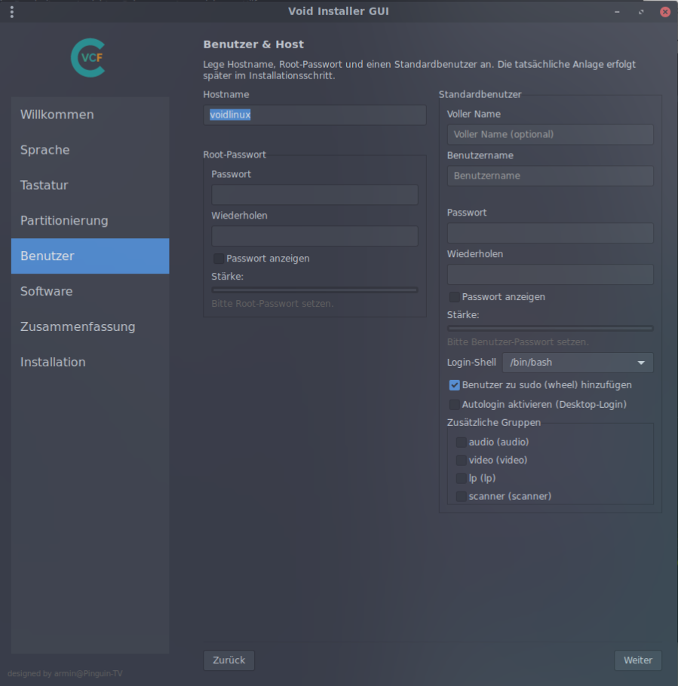Click the Hostname text field
This screenshot has height=686, width=678.
[x=314, y=115]
